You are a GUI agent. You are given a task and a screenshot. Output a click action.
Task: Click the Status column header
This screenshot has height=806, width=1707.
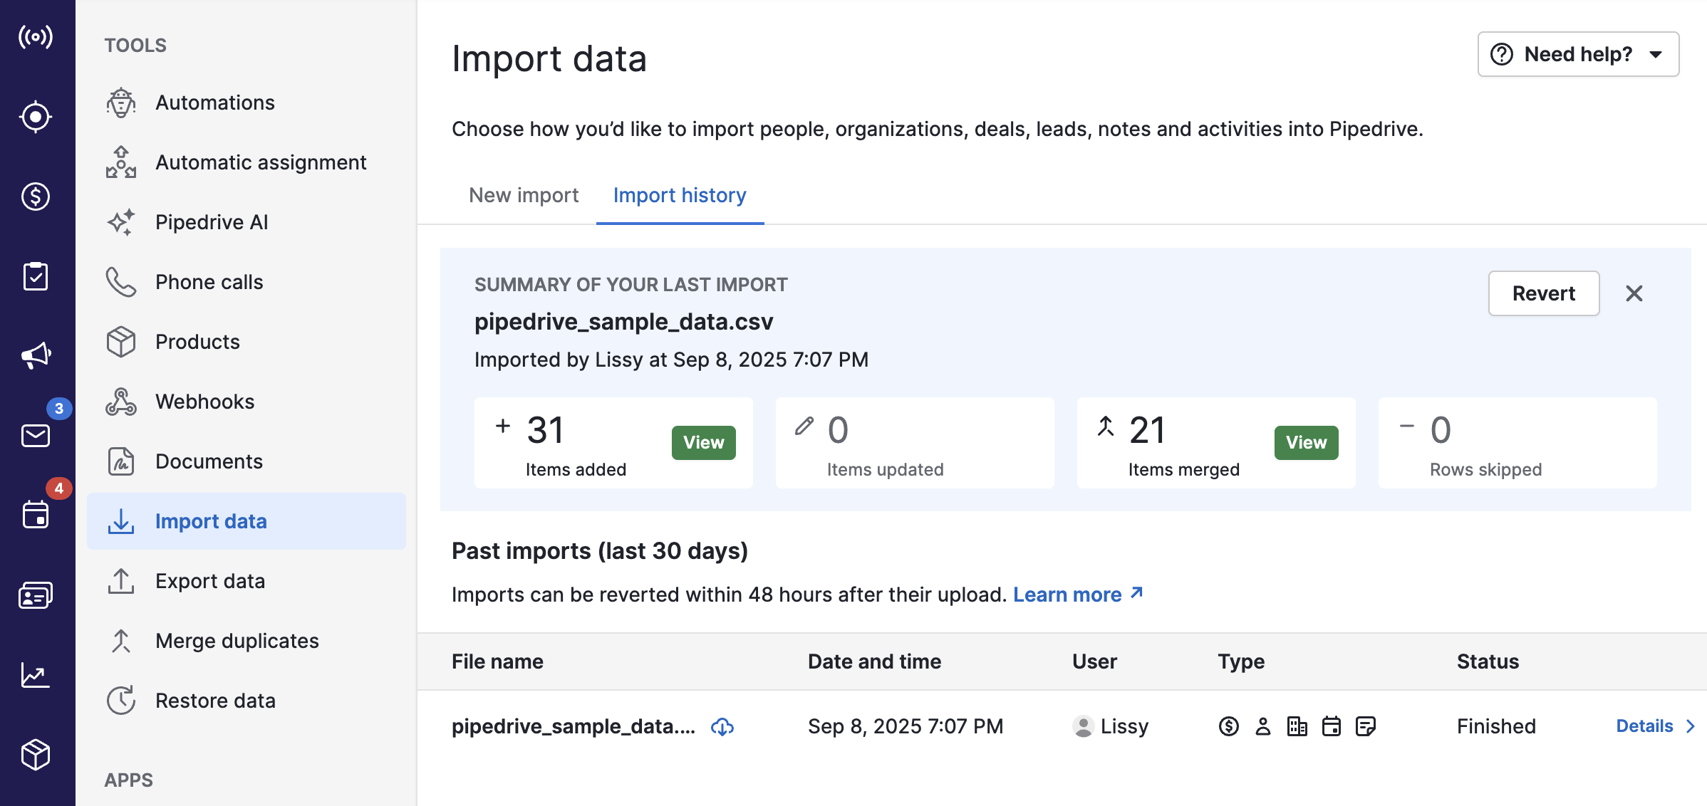tap(1488, 661)
